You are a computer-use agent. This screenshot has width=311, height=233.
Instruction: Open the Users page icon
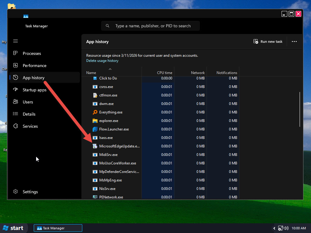(15, 102)
